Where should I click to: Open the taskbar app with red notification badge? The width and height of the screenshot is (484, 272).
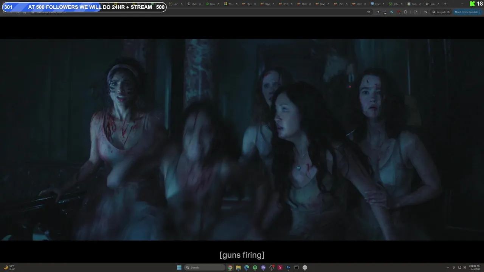coord(271,267)
